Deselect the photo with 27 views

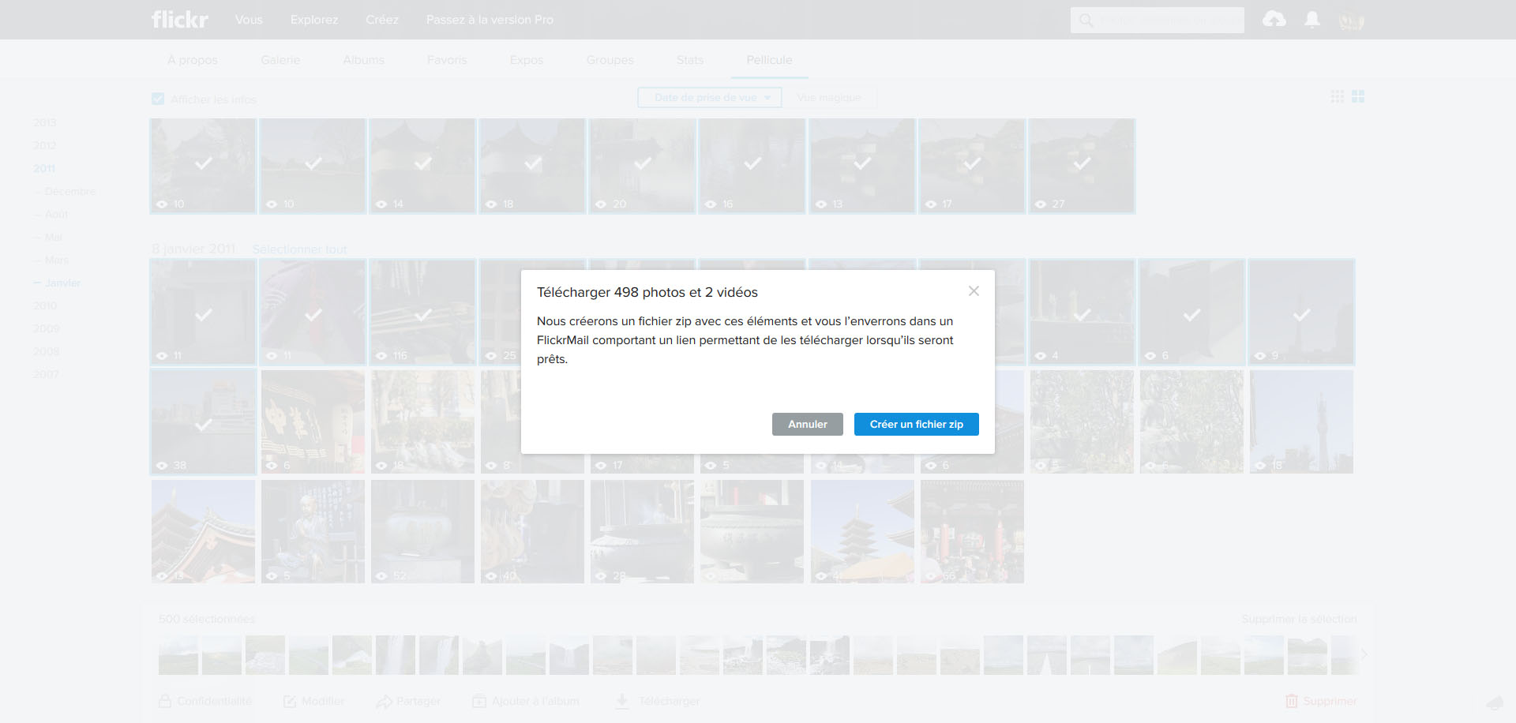[1082, 166]
